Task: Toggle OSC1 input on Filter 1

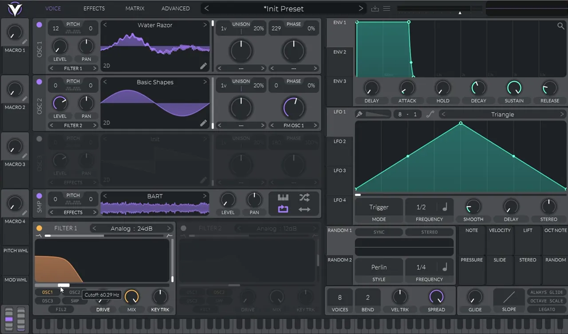Action: coord(47,292)
